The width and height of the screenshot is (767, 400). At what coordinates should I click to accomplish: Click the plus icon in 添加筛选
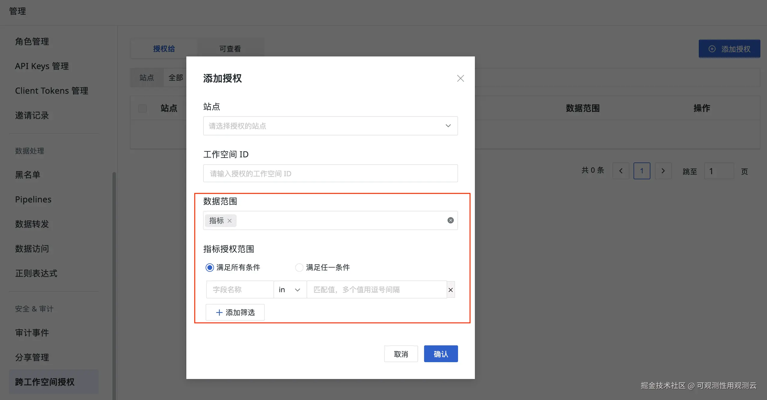point(219,313)
